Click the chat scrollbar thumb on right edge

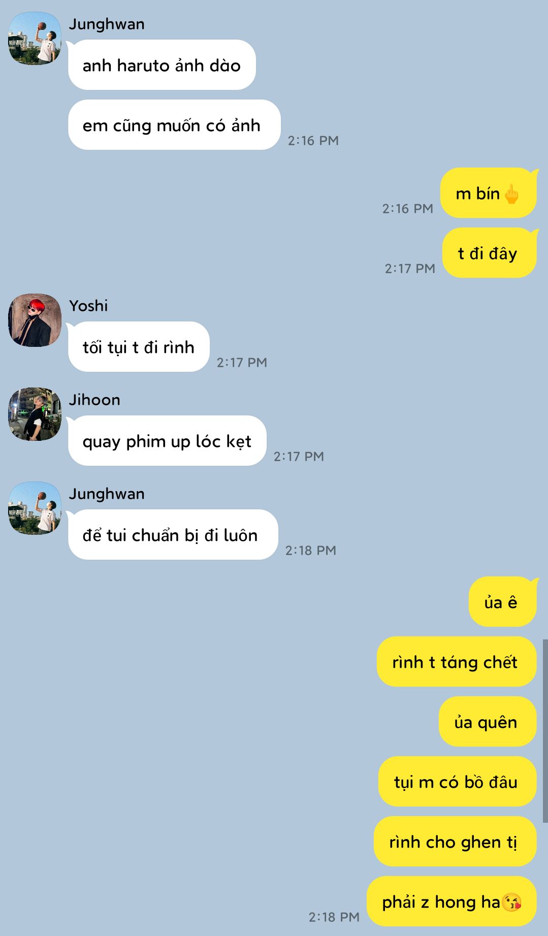click(x=545, y=730)
